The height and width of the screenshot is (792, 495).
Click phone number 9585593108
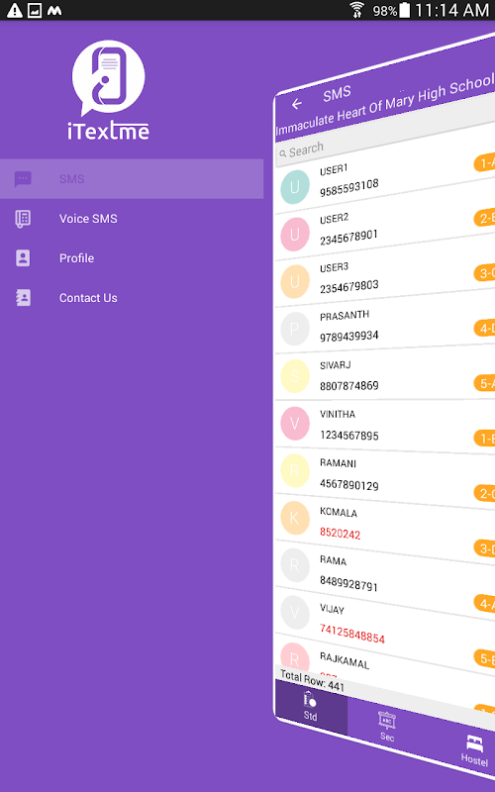(x=349, y=188)
